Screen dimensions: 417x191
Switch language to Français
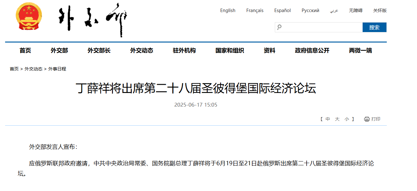[x=255, y=10]
